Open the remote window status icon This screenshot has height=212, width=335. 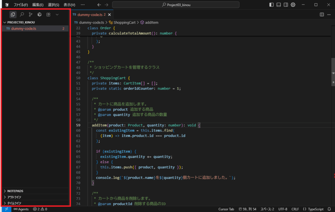click(x=7, y=209)
